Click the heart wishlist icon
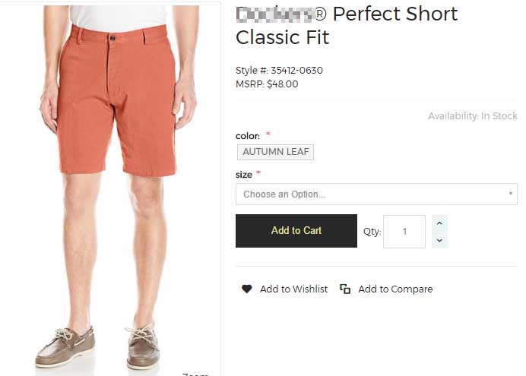 [x=247, y=289]
